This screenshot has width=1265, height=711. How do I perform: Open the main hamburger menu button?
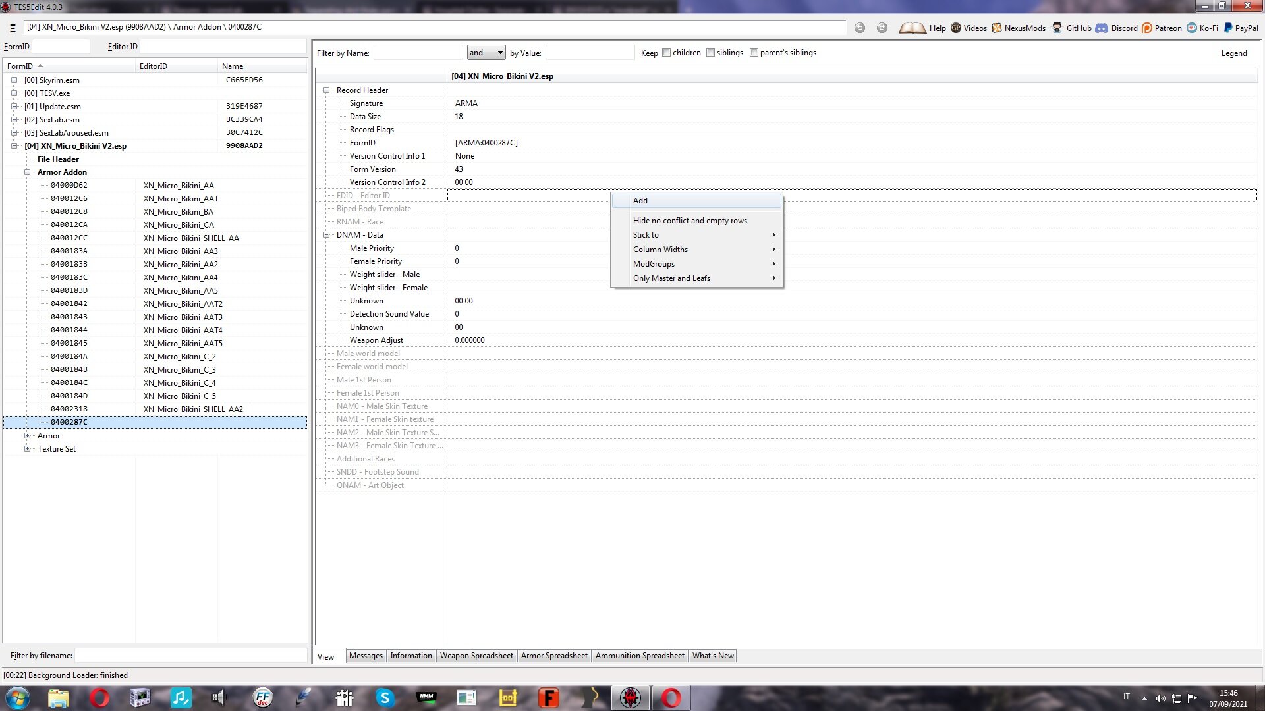coord(13,28)
